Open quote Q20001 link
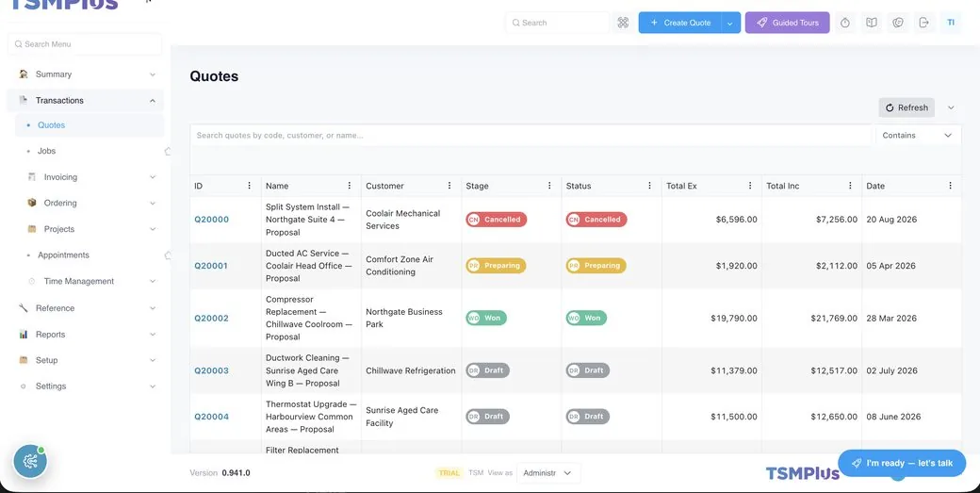This screenshot has height=493, width=980. tap(211, 266)
